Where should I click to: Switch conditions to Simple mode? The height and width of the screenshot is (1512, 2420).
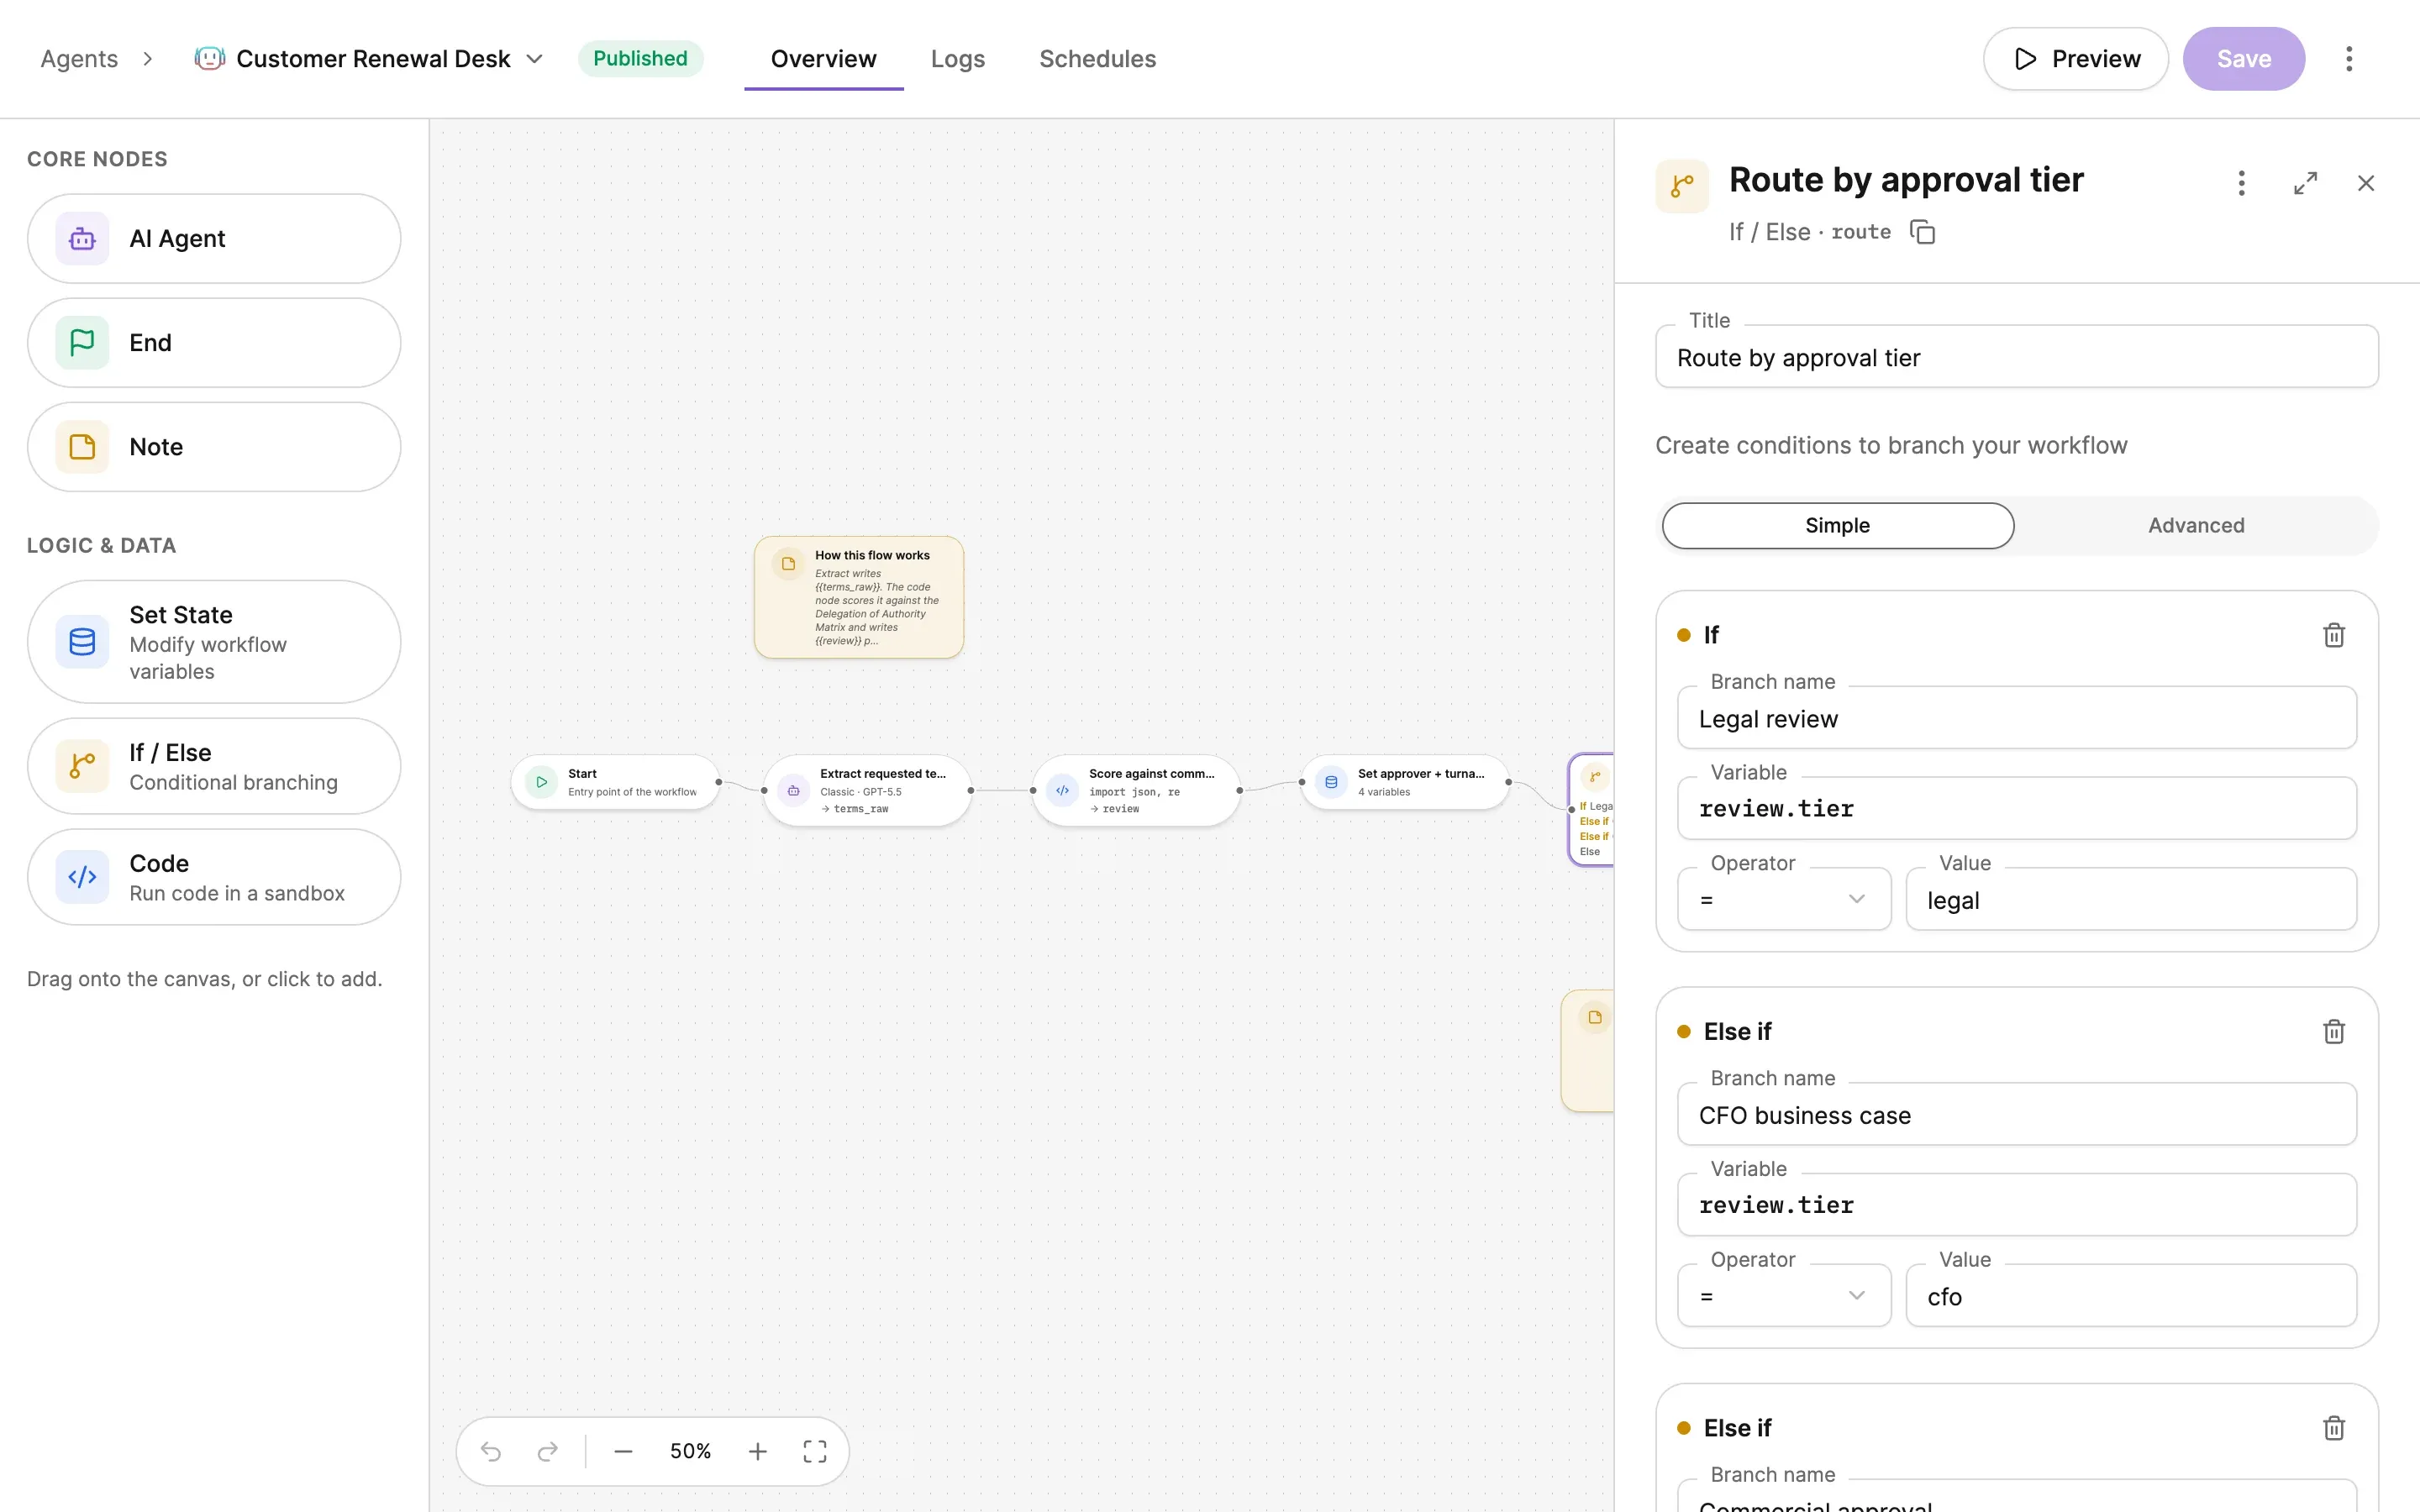pyautogui.click(x=1838, y=526)
